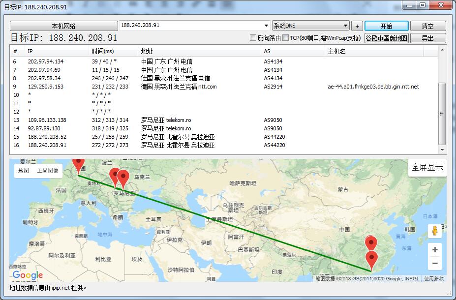
Task: Zoom in the map with plus
Action: pyautogui.click(x=434, y=250)
